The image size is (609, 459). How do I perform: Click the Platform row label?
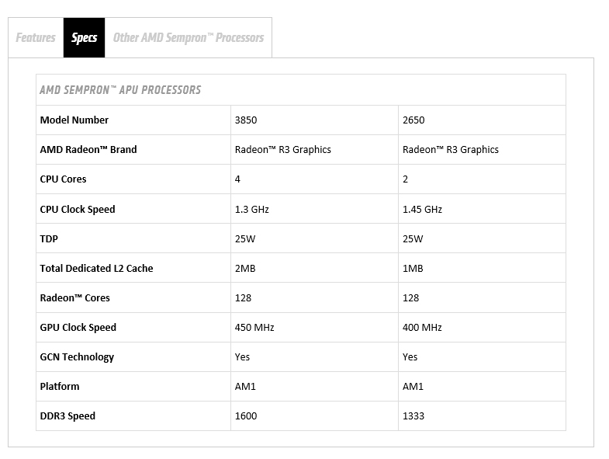point(60,387)
